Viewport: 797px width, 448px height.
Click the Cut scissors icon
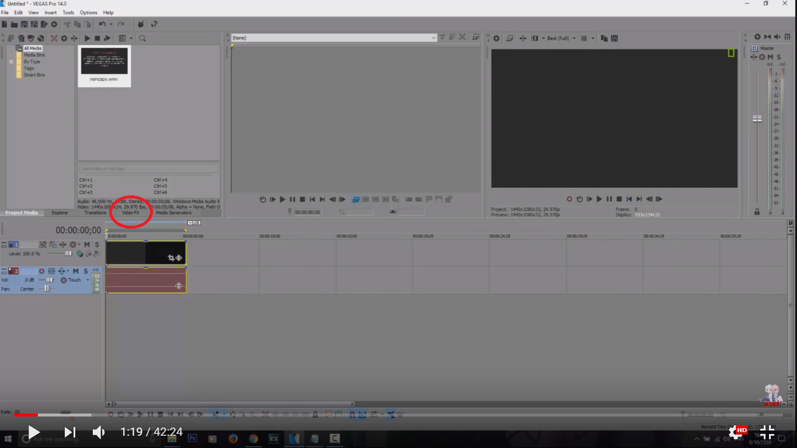[67, 24]
